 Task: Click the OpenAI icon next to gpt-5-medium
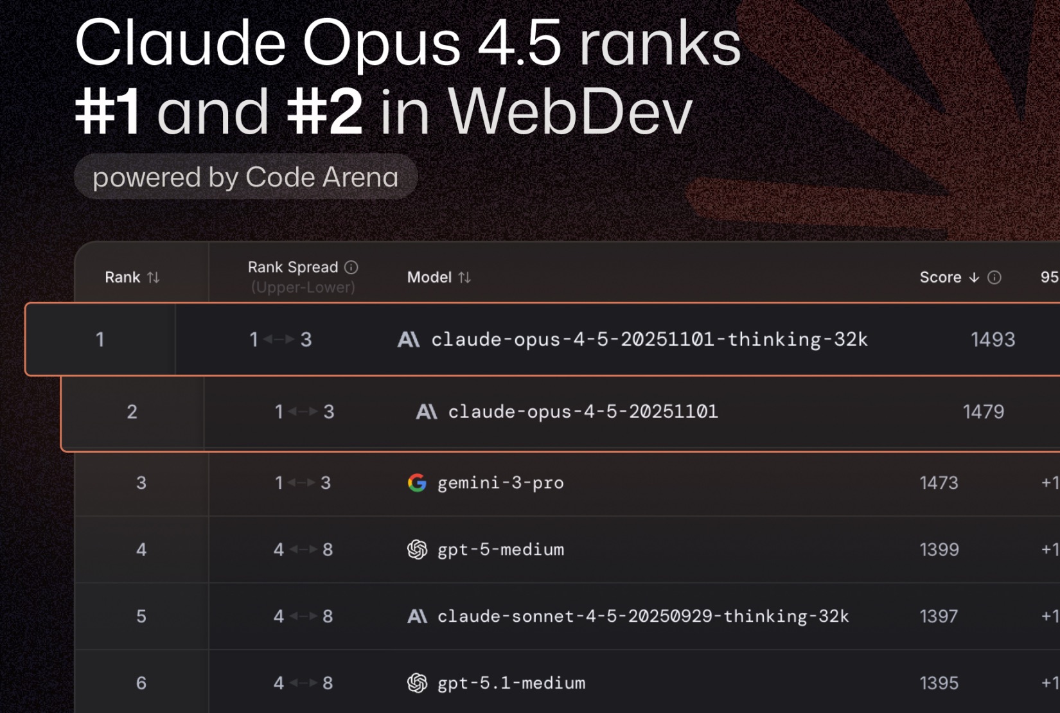pos(416,550)
